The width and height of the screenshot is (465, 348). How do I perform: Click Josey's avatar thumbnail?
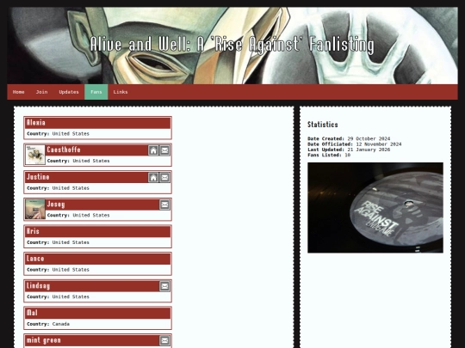click(35, 209)
